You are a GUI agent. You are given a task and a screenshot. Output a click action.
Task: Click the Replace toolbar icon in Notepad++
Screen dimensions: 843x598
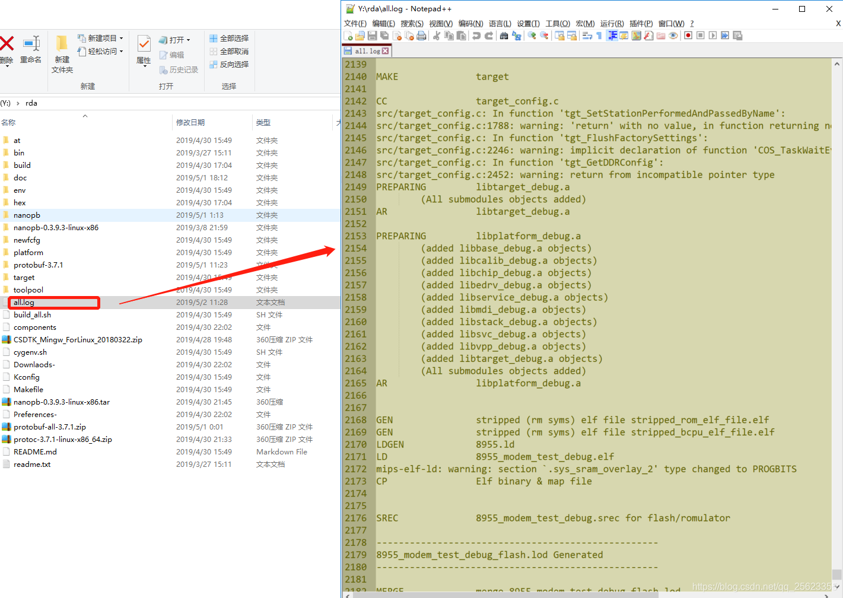(x=516, y=36)
